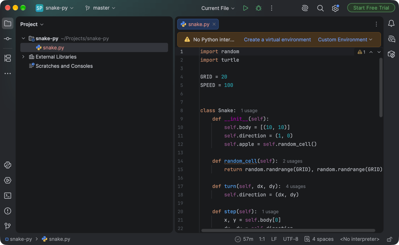Image resolution: width=399 pixels, height=245 pixels.
Task: Click Create a virtual environment link
Action: (277, 40)
